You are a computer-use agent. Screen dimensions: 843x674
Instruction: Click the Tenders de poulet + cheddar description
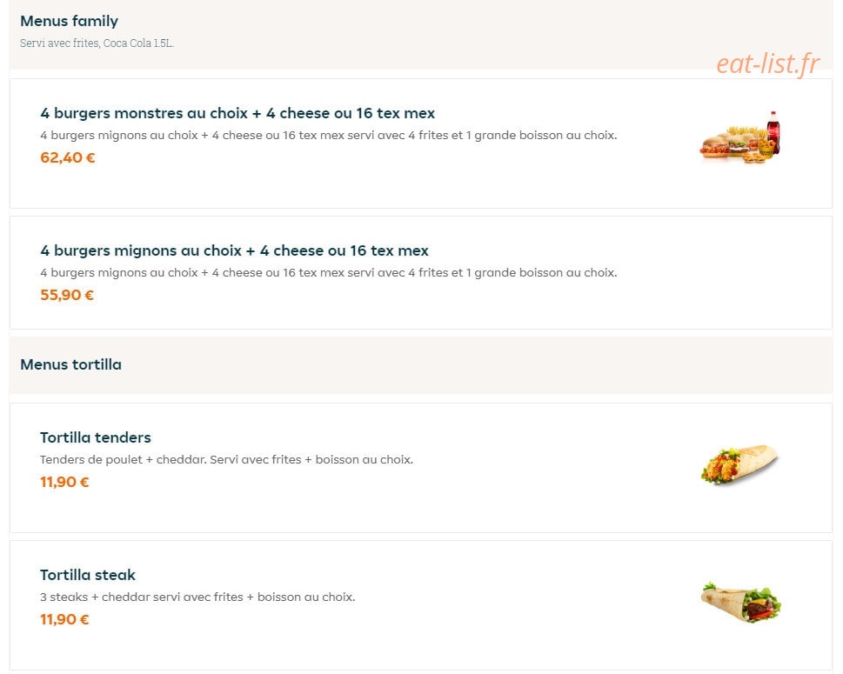pos(226,460)
